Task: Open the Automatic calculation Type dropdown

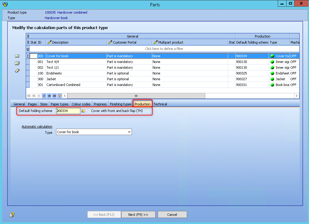Action: coord(129,132)
